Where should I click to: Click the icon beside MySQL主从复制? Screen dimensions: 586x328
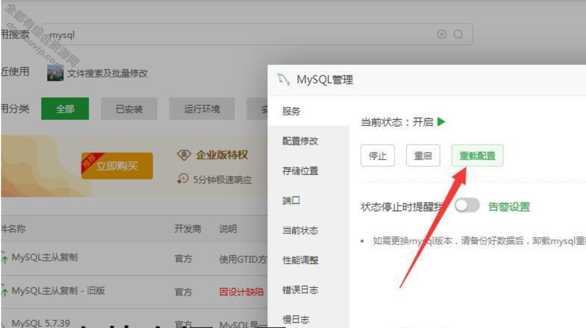point(4,257)
